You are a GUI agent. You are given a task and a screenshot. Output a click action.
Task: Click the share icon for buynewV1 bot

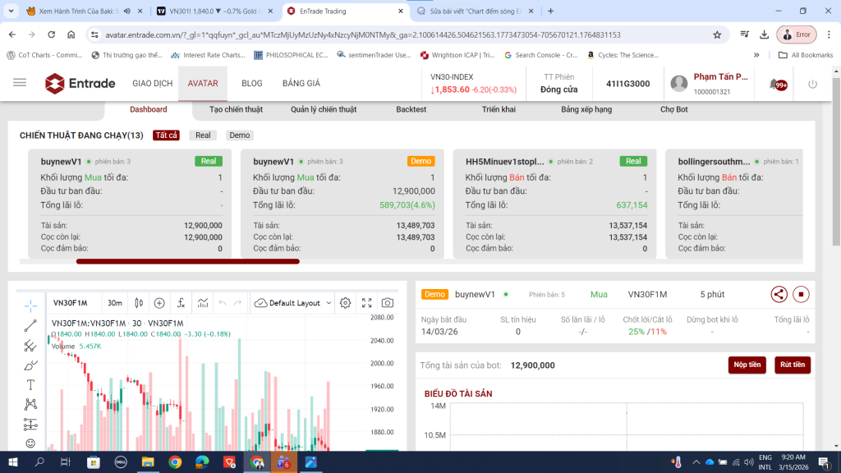[x=779, y=294]
